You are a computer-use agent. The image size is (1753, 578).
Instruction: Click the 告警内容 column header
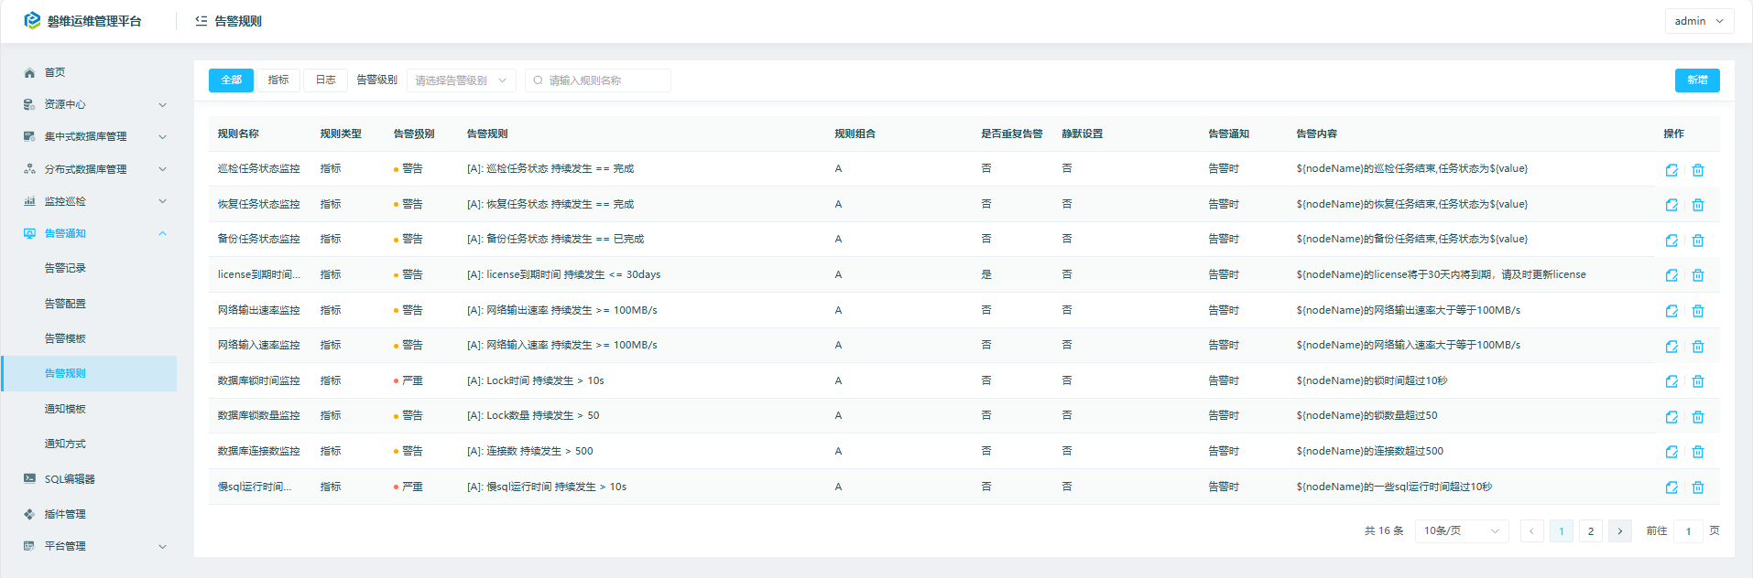(x=1317, y=134)
